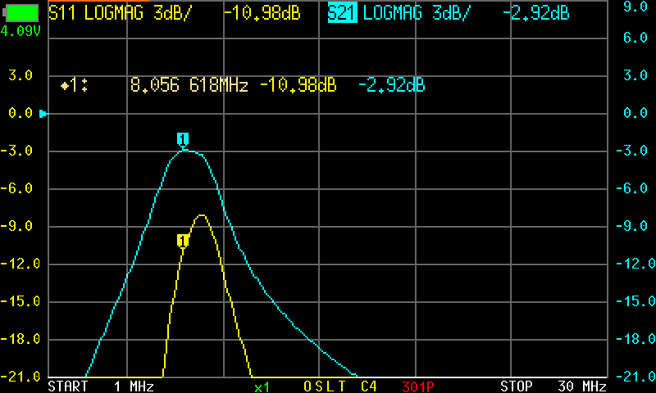Tap the marker row cyan -2.92dB value
Image resolution: width=656 pixels, height=393 pixels.
click(392, 85)
